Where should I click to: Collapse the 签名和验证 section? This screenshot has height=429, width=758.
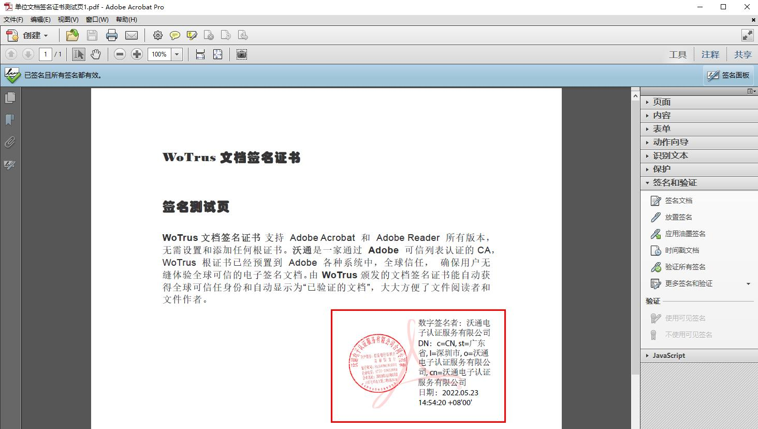pyautogui.click(x=674, y=182)
